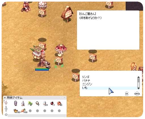The height and width of the screenshot is (119, 145).
Task: Switch to the ITEM inventory tab
Action: [x=6, y=103]
